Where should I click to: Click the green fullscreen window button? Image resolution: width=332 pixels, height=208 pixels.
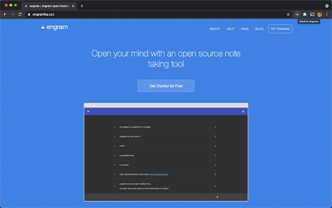coord(15,5)
